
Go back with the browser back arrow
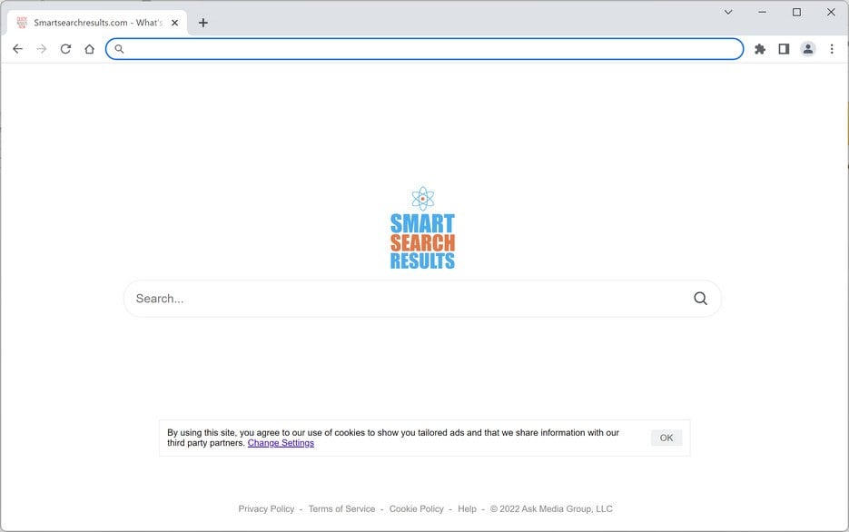coord(18,49)
